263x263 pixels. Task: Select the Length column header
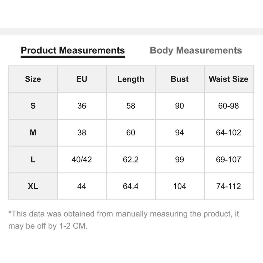(131, 79)
